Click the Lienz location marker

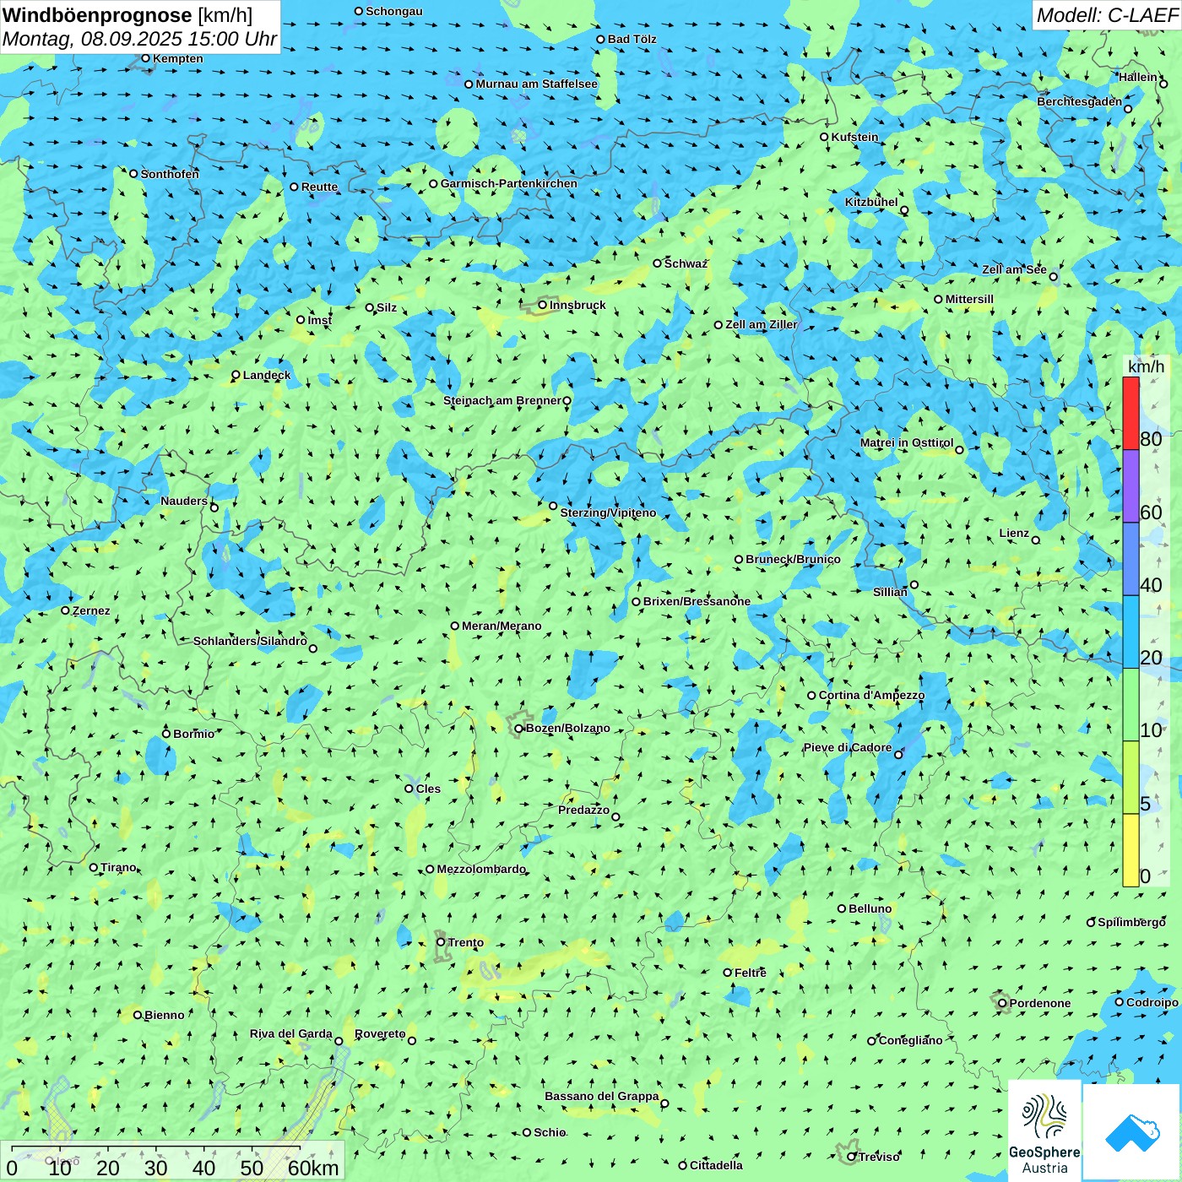tap(1036, 540)
